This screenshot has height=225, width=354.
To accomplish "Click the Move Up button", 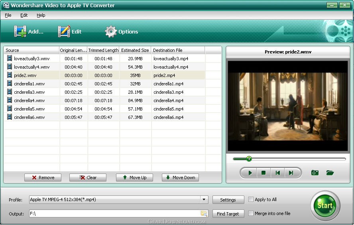I will tap(134, 178).
